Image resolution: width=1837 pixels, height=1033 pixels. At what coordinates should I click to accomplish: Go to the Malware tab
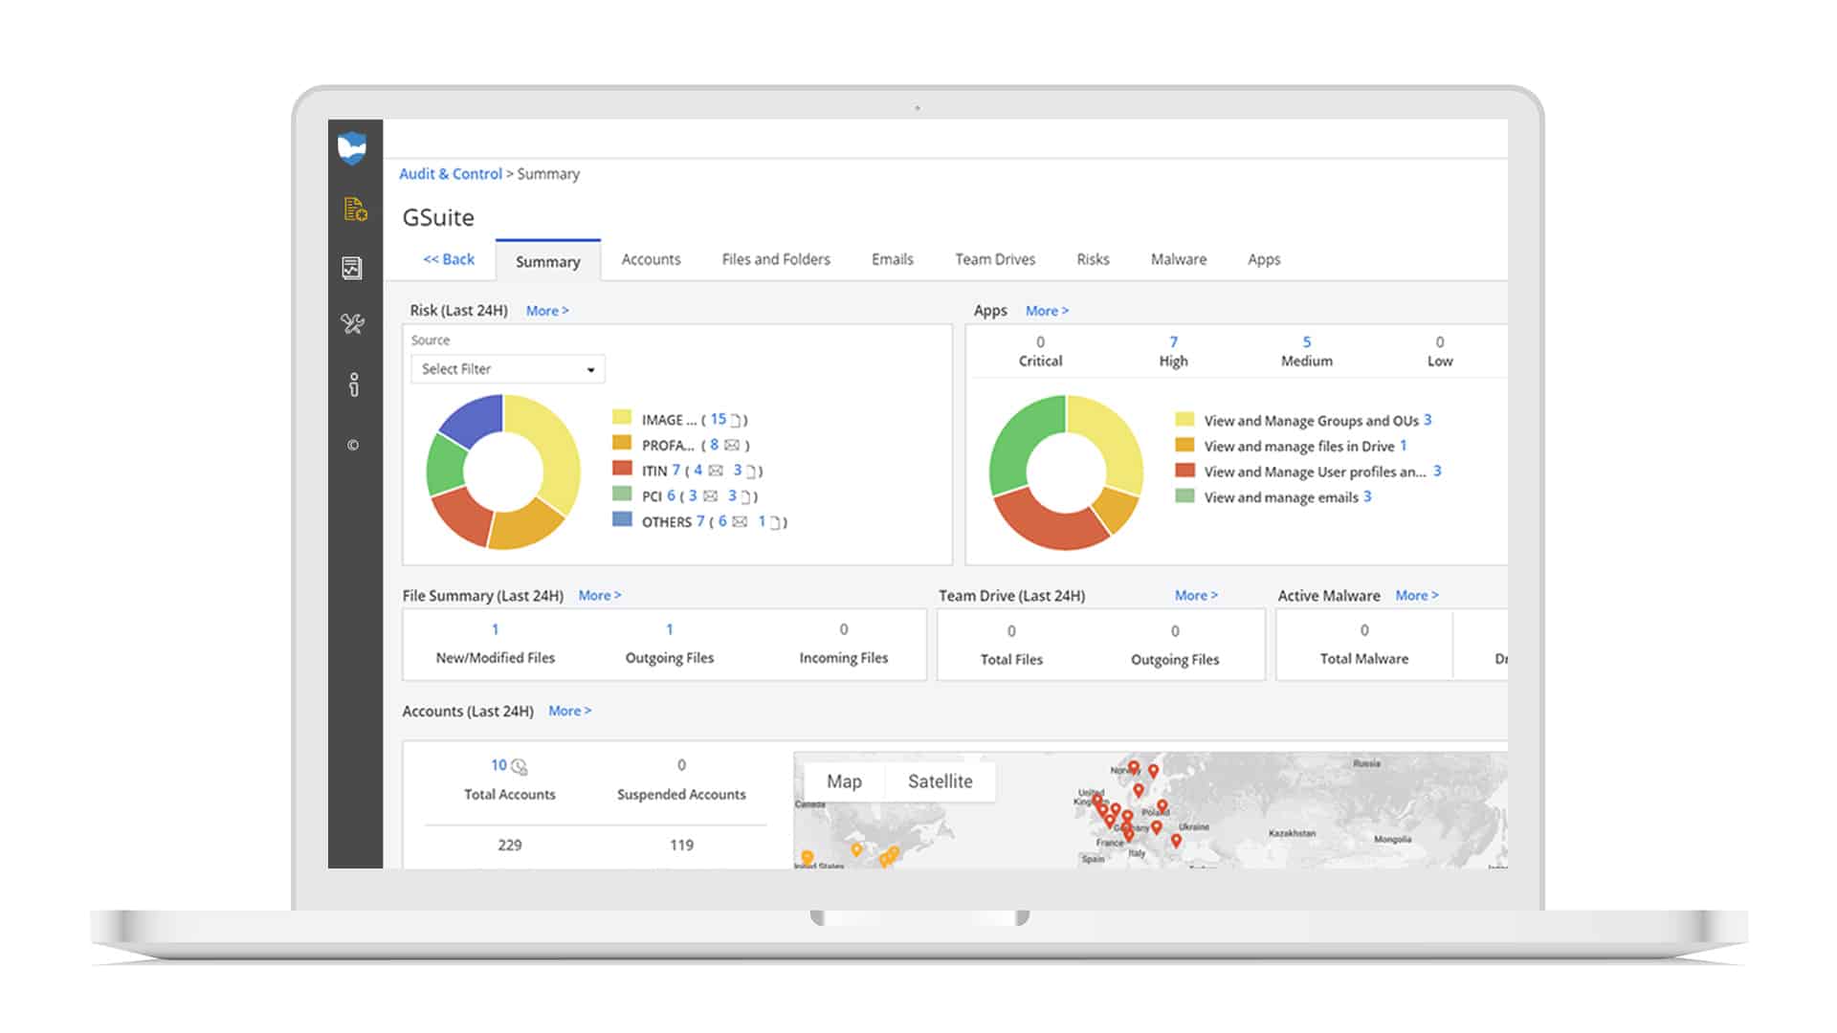(1178, 259)
